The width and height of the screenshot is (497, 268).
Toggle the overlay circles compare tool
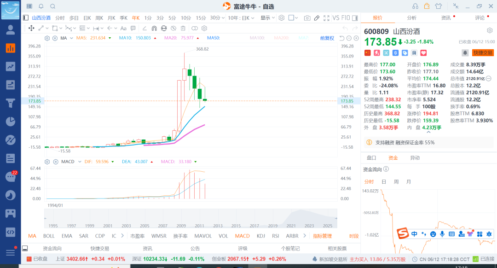pos(195,28)
